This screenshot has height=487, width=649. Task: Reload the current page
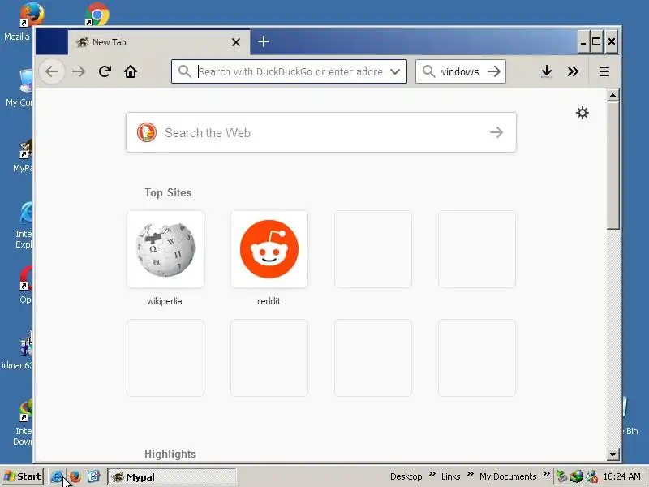105,71
